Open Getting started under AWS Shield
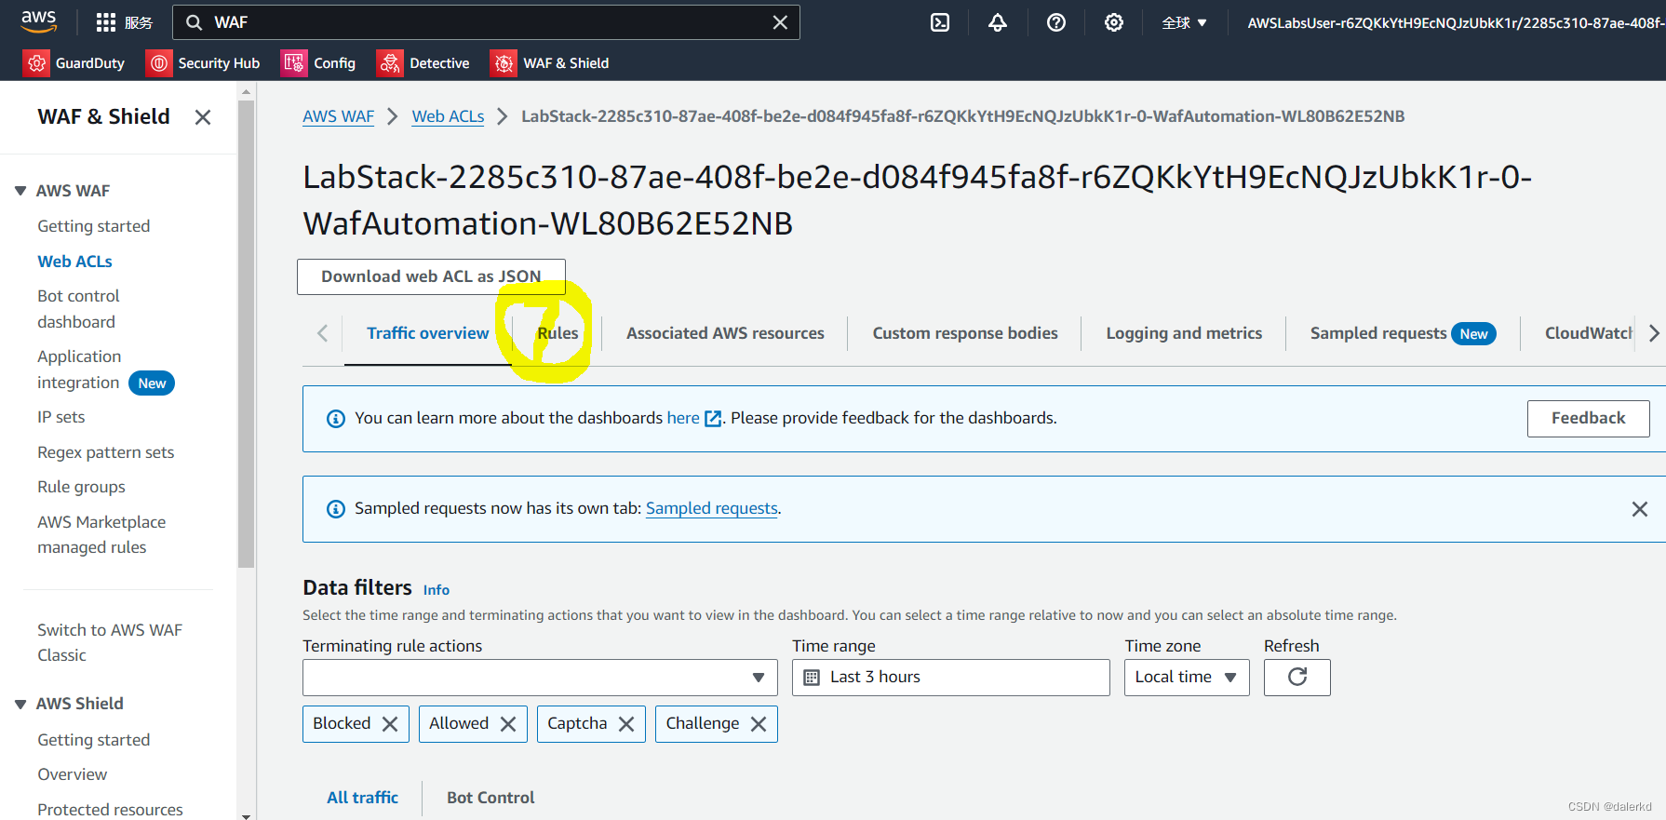This screenshot has height=820, width=1666. (93, 740)
